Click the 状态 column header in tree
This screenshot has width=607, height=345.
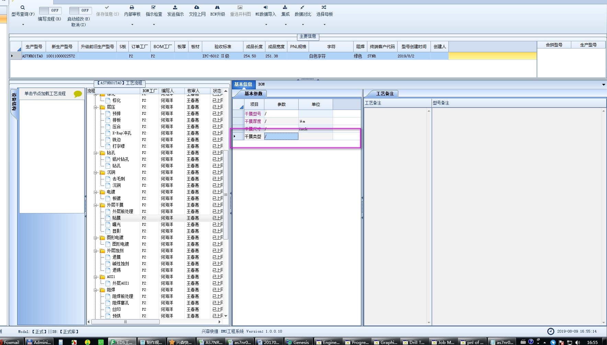217,91
